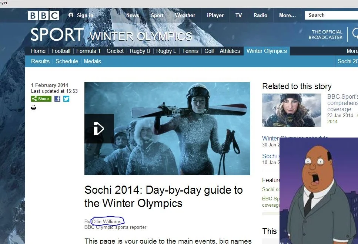
Task: Click the '1 February 2014' date text
Action: [50, 85]
